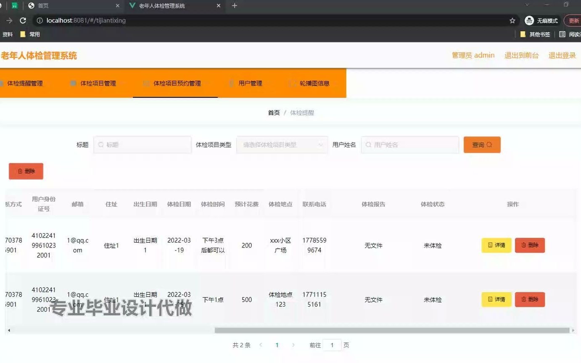The height and width of the screenshot is (363, 581).
Task: Open 体检项目类型 dropdown
Action: pos(282,145)
